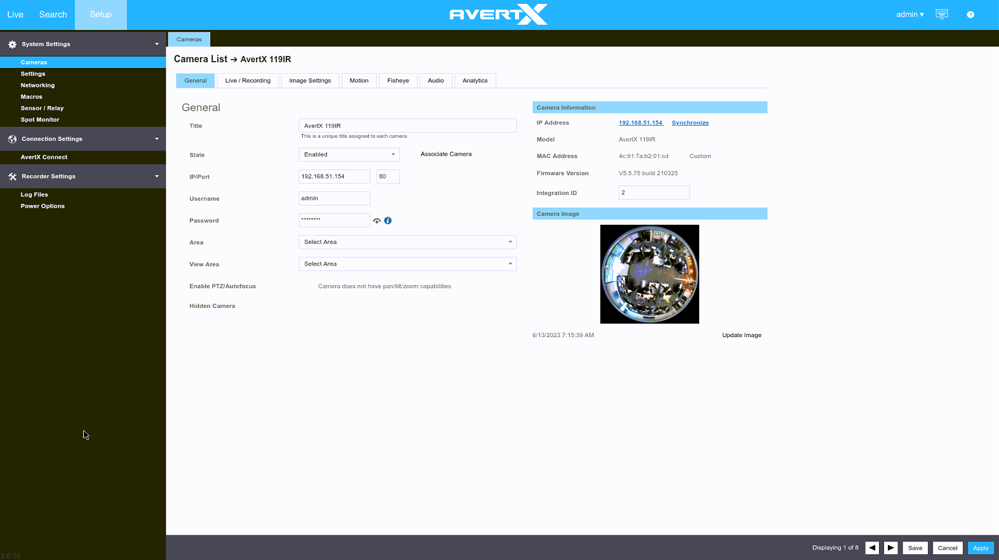Switch to the Live view
This screenshot has width=999, height=560.
15,15
